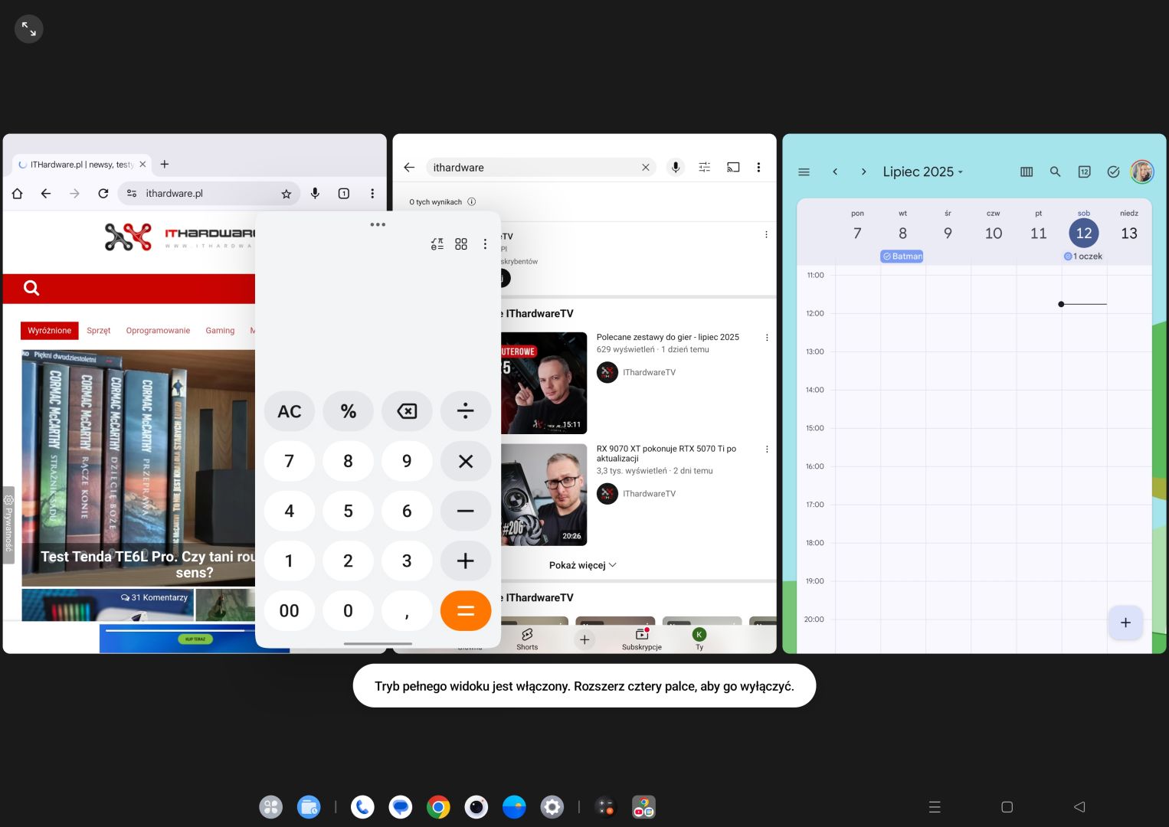Tap the recents navigation button
Screen dimensions: 1169x827
click(x=935, y=806)
